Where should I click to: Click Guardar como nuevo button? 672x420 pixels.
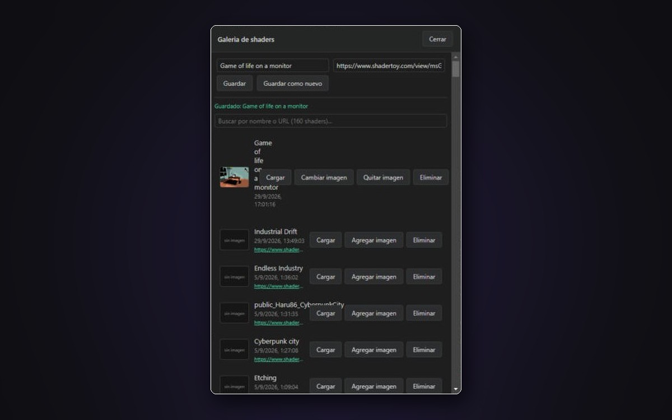(x=293, y=83)
